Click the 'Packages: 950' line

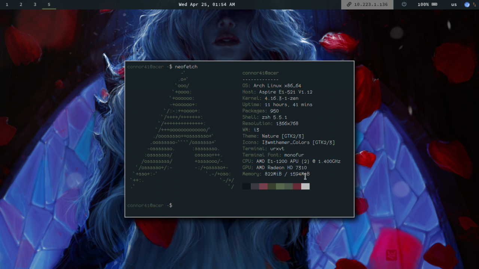pos(260,111)
